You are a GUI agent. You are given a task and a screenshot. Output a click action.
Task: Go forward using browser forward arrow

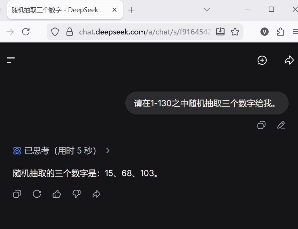pos(10,32)
